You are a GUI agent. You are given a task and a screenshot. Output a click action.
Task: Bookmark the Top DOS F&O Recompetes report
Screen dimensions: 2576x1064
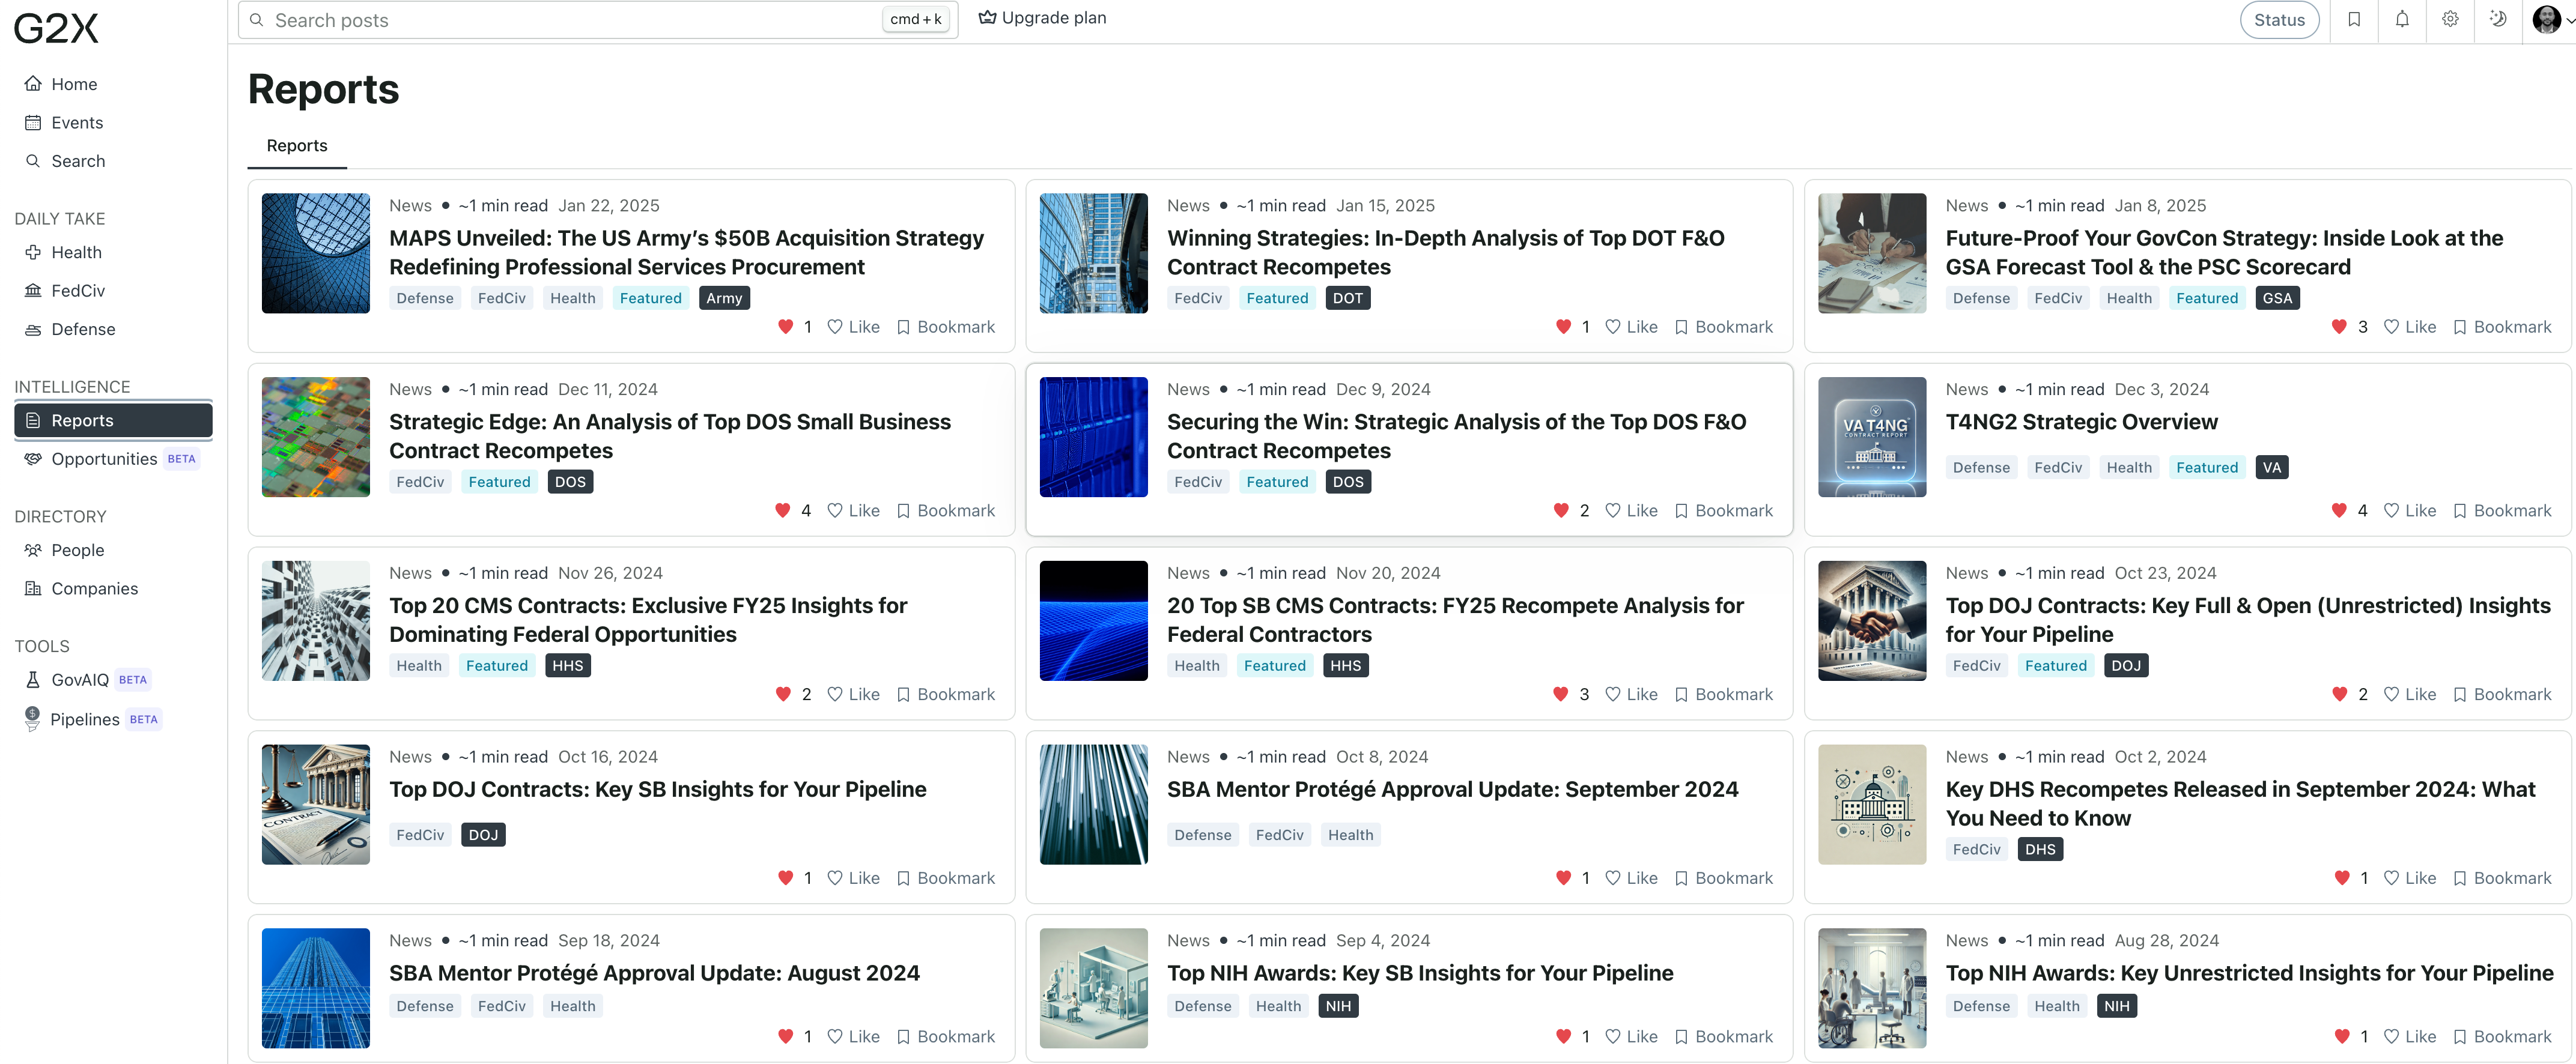tap(1724, 510)
